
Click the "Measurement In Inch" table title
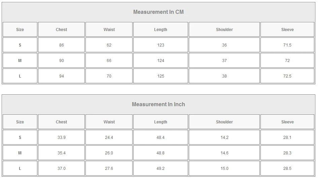pyautogui.click(x=158, y=105)
